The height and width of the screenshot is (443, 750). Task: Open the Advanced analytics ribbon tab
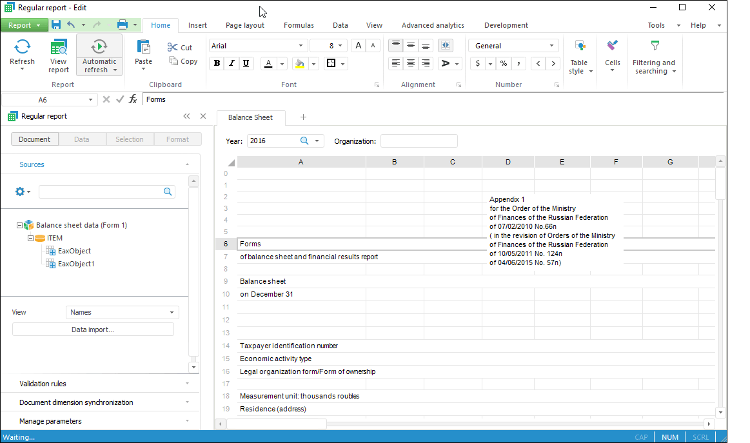coord(433,25)
